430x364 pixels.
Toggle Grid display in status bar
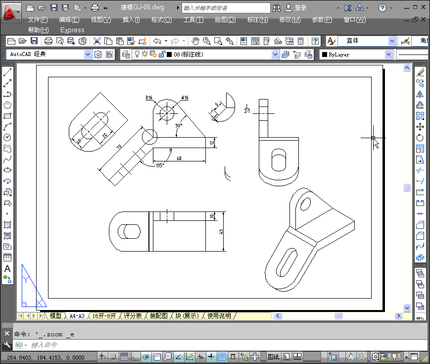pyautogui.click(x=124, y=357)
